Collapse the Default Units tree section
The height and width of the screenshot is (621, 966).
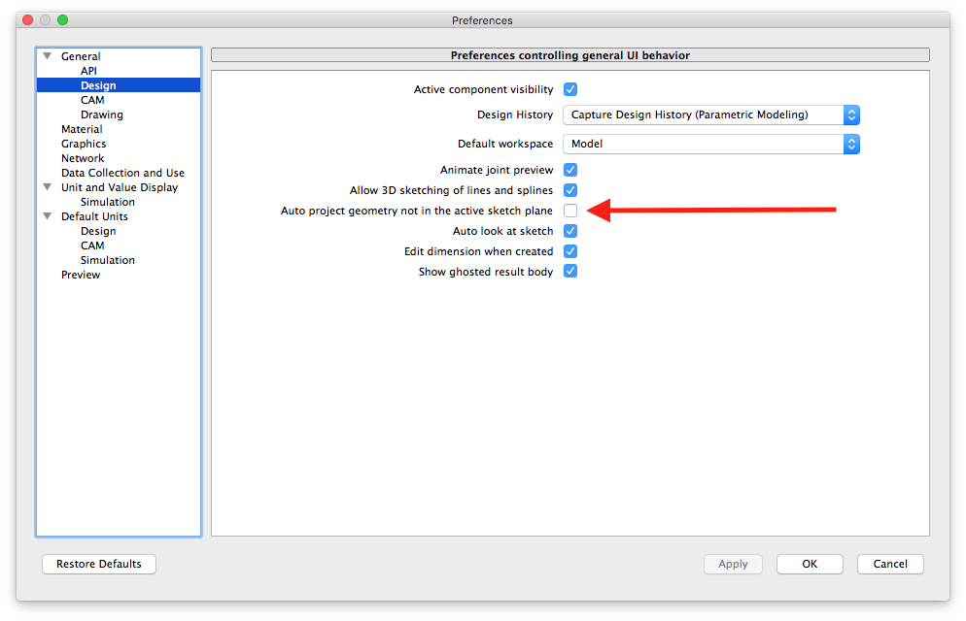(48, 215)
